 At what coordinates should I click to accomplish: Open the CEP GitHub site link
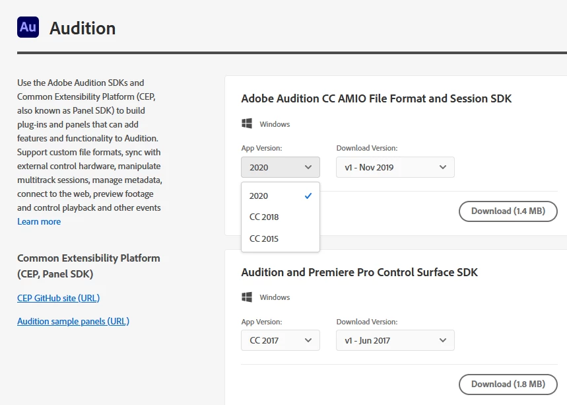click(58, 298)
